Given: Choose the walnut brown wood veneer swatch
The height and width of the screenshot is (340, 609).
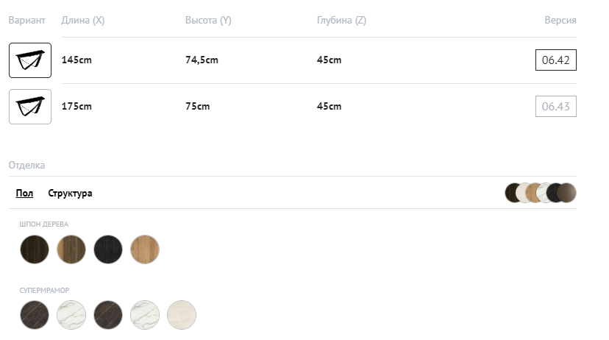Looking at the screenshot, I should coord(71,249).
